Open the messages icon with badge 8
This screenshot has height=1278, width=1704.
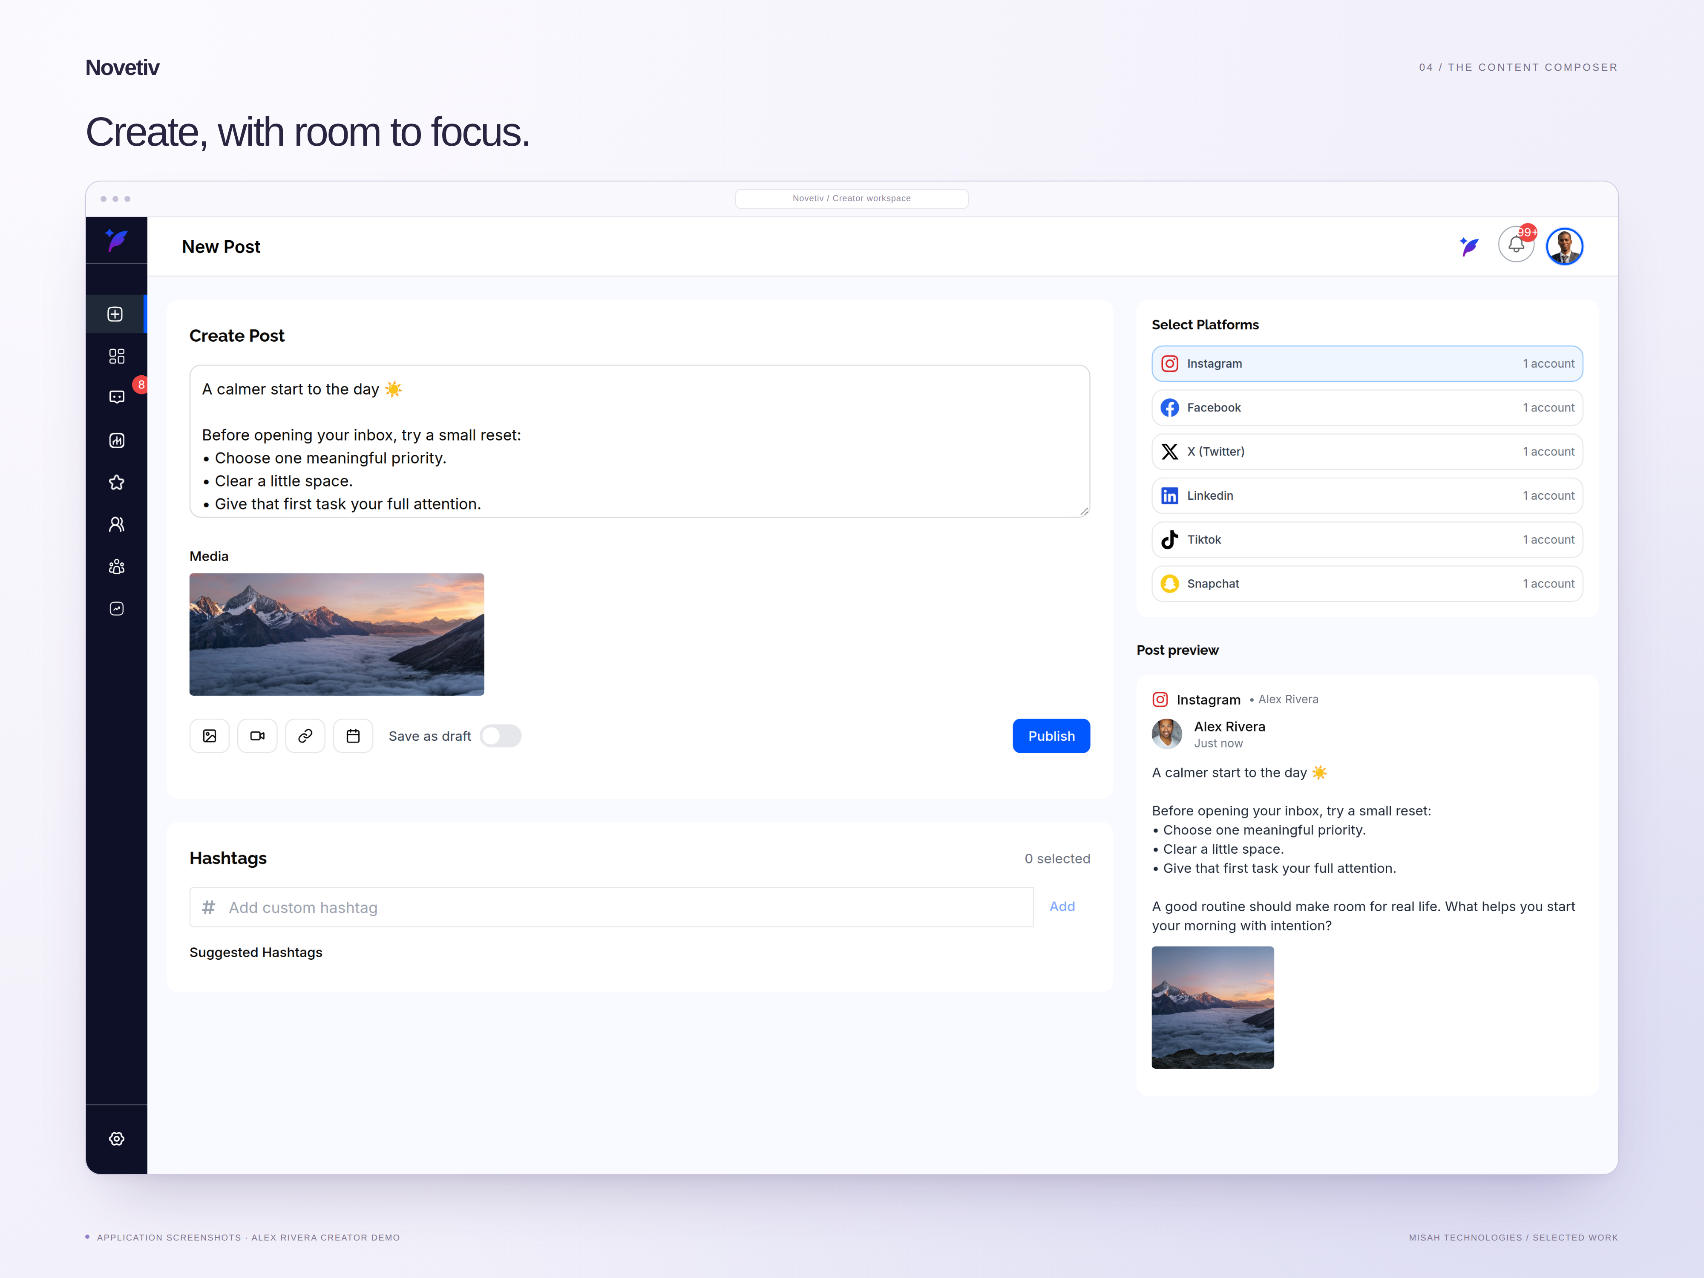click(116, 397)
